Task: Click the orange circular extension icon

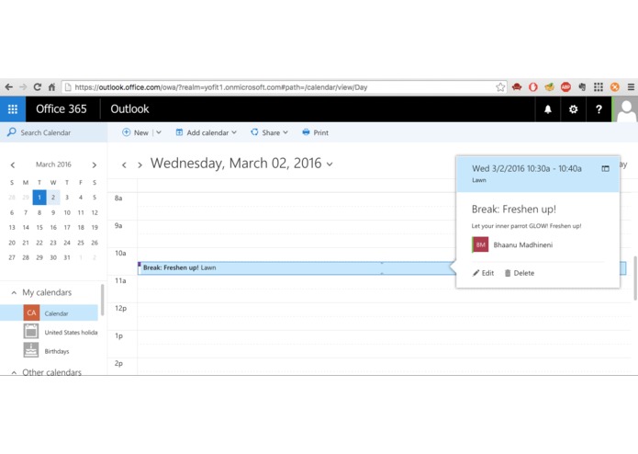Action: 615,87
